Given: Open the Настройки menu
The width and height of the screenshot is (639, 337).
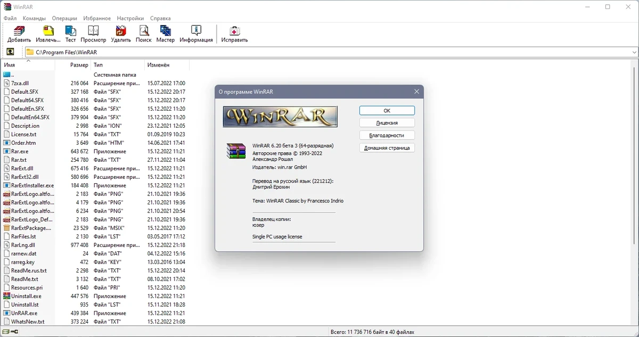Looking at the screenshot, I should tap(129, 18).
